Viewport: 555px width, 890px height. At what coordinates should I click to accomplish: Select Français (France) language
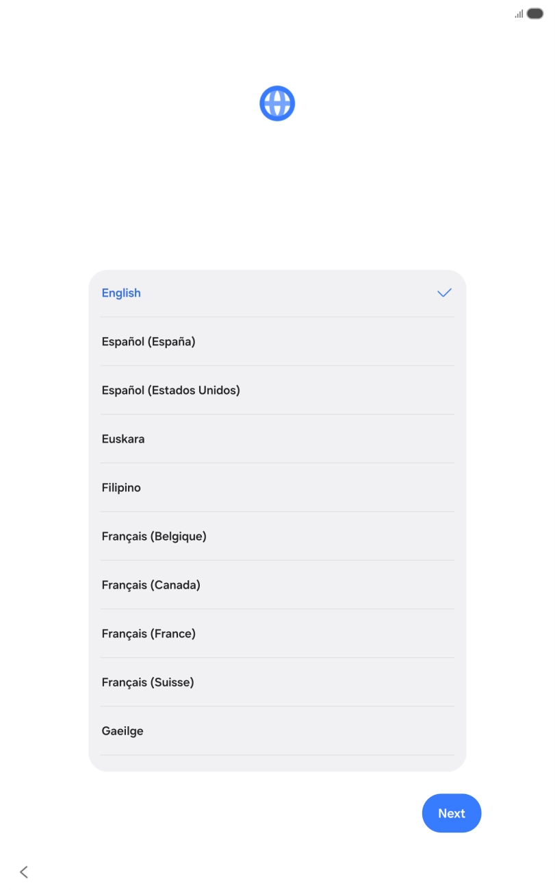pos(149,633)
